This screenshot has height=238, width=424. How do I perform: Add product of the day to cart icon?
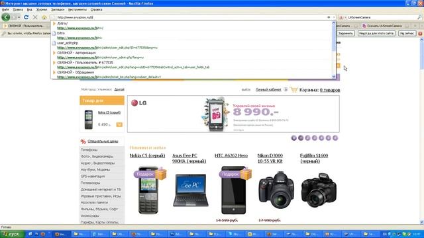[x=119, y=124]
